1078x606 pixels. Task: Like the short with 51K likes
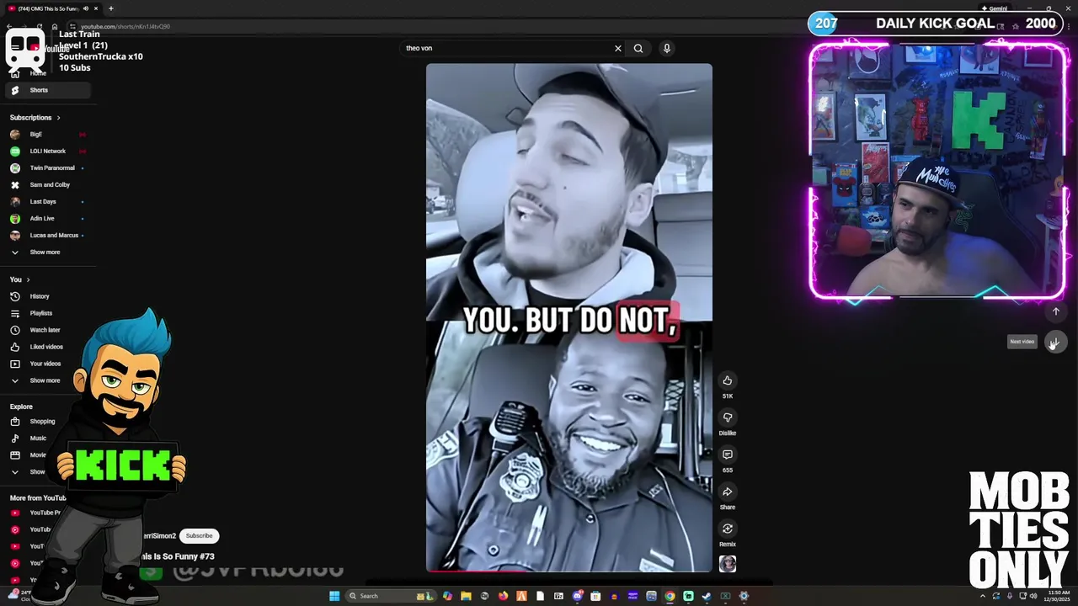point(728,380)
